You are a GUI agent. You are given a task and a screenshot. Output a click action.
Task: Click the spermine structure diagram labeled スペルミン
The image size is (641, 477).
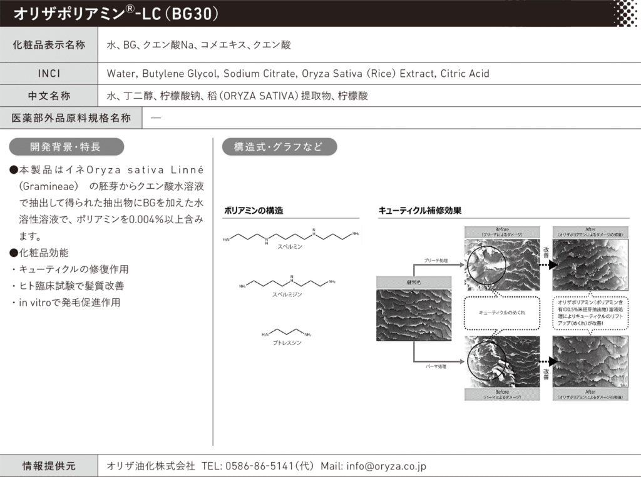(x=290, y=238)
